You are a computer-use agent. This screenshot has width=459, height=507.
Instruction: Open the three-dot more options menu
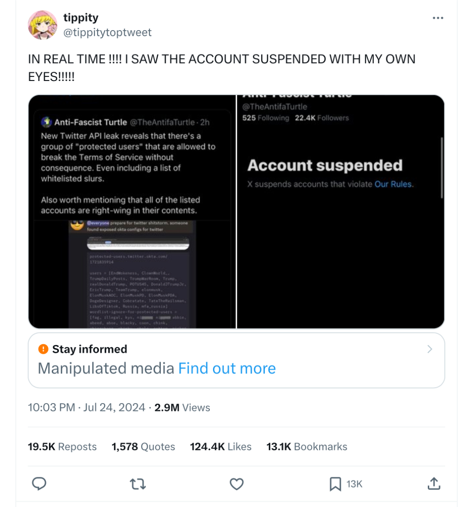click(x=437, y=18)
